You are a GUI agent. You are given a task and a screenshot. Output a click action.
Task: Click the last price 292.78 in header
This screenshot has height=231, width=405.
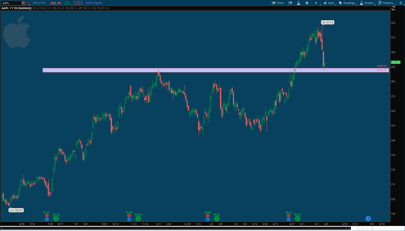coord(55,3)
